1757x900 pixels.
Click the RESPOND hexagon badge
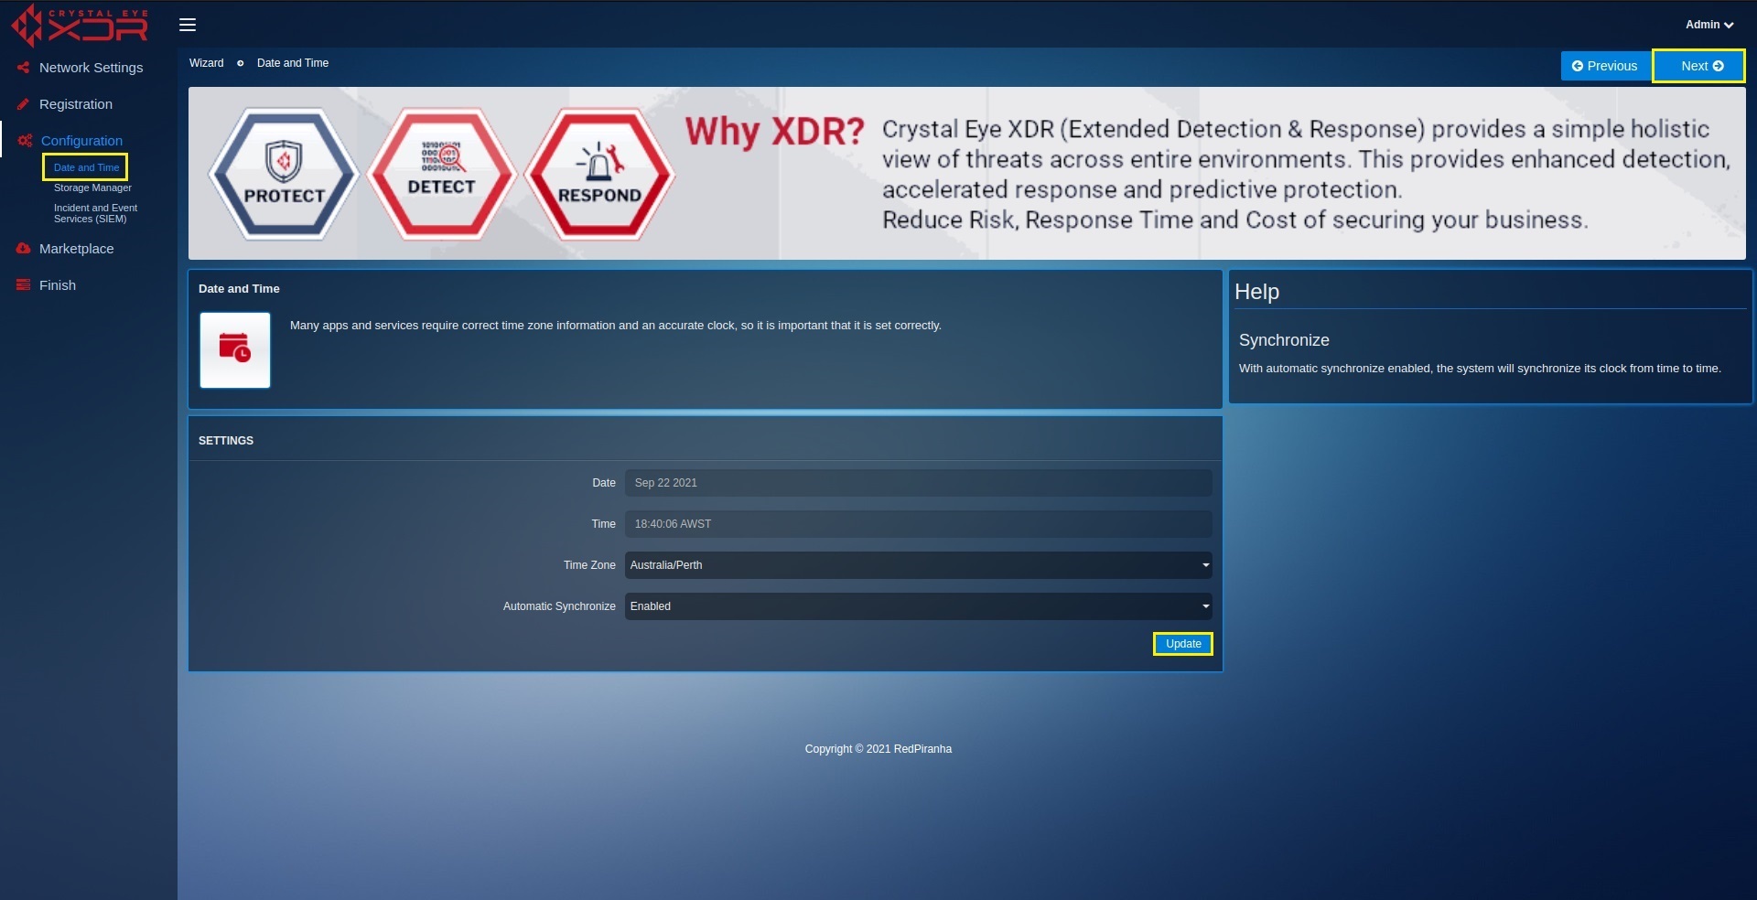[x=599, y=174]
